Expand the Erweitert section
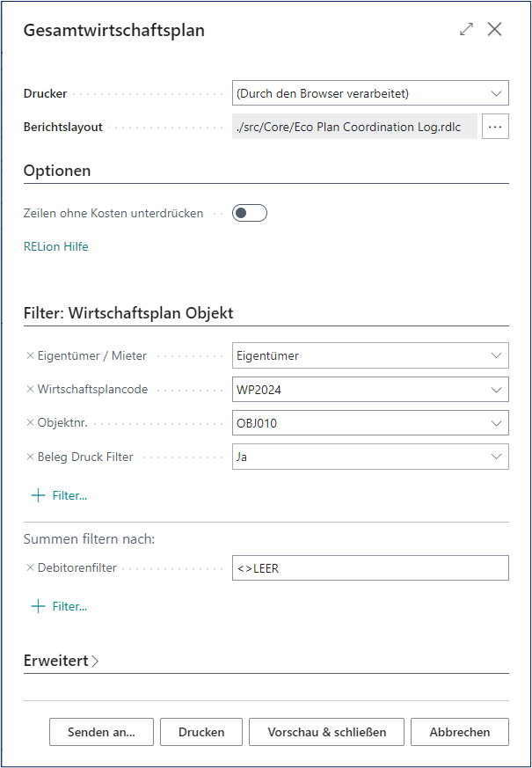This screenshot has width=532, height=768. tap(62, 661)
